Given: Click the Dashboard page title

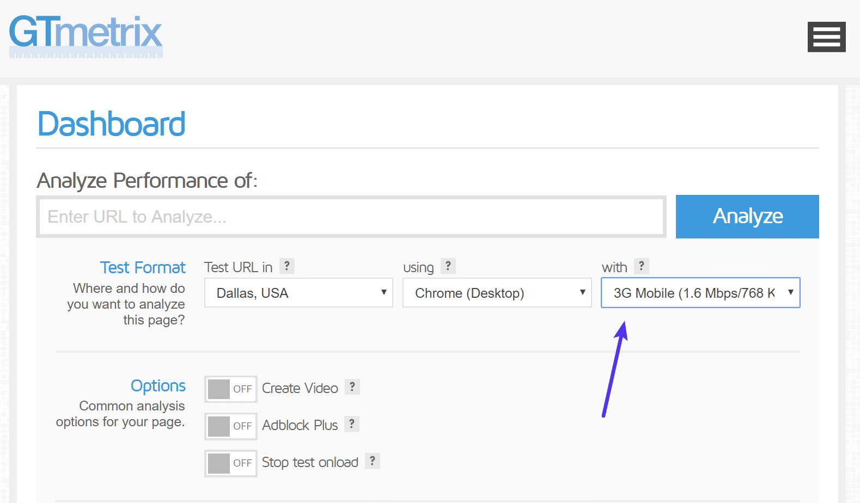Looking at the screenshot, I should coord(112,124).
